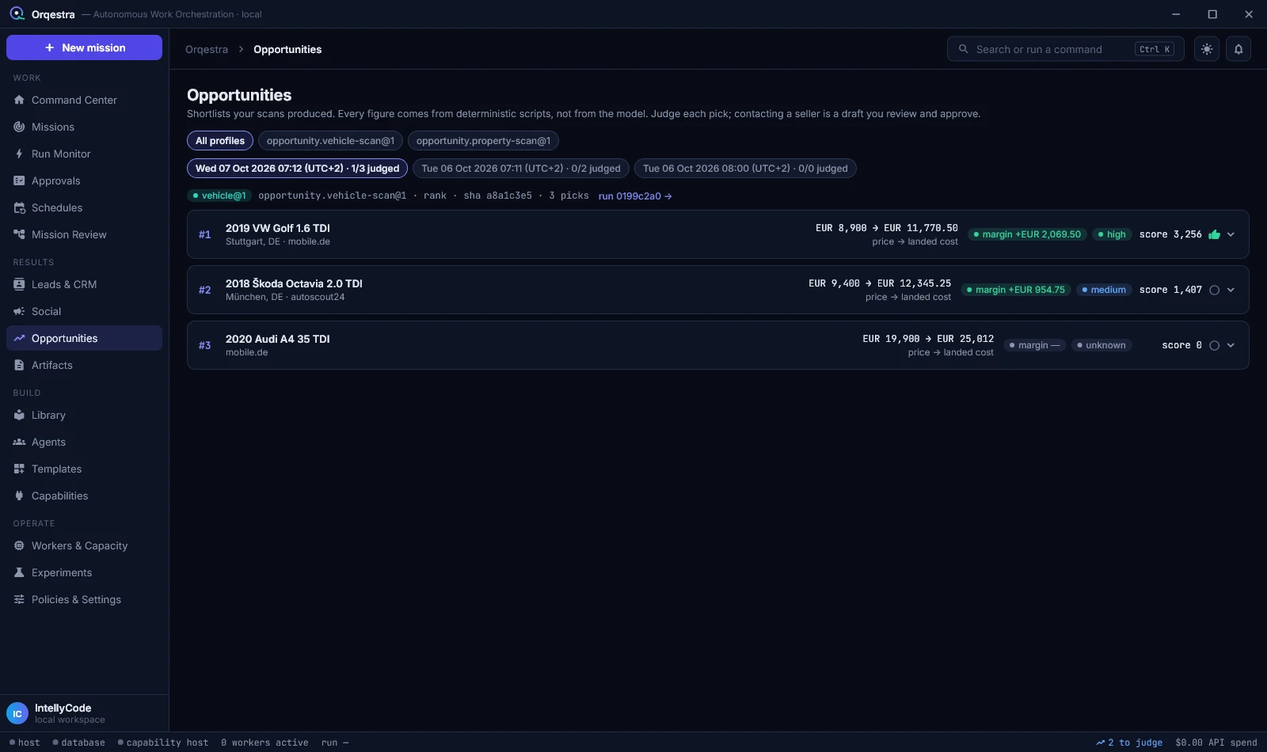The image size is (1267, 752).
Task: Select Wed 07 Oct 2026 07:12 scan
Action: (297, 169)
